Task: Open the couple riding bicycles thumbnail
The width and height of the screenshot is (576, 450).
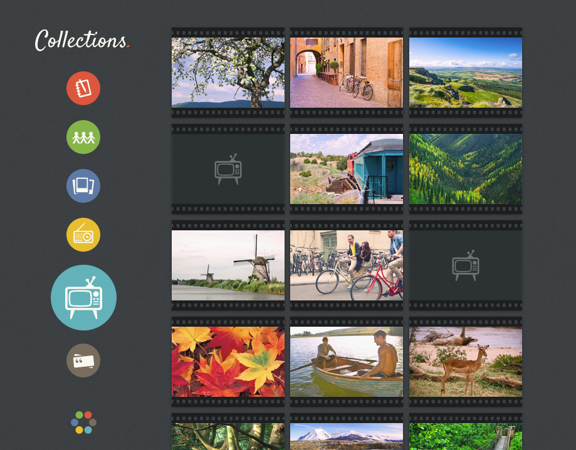Action: (347, 265)
